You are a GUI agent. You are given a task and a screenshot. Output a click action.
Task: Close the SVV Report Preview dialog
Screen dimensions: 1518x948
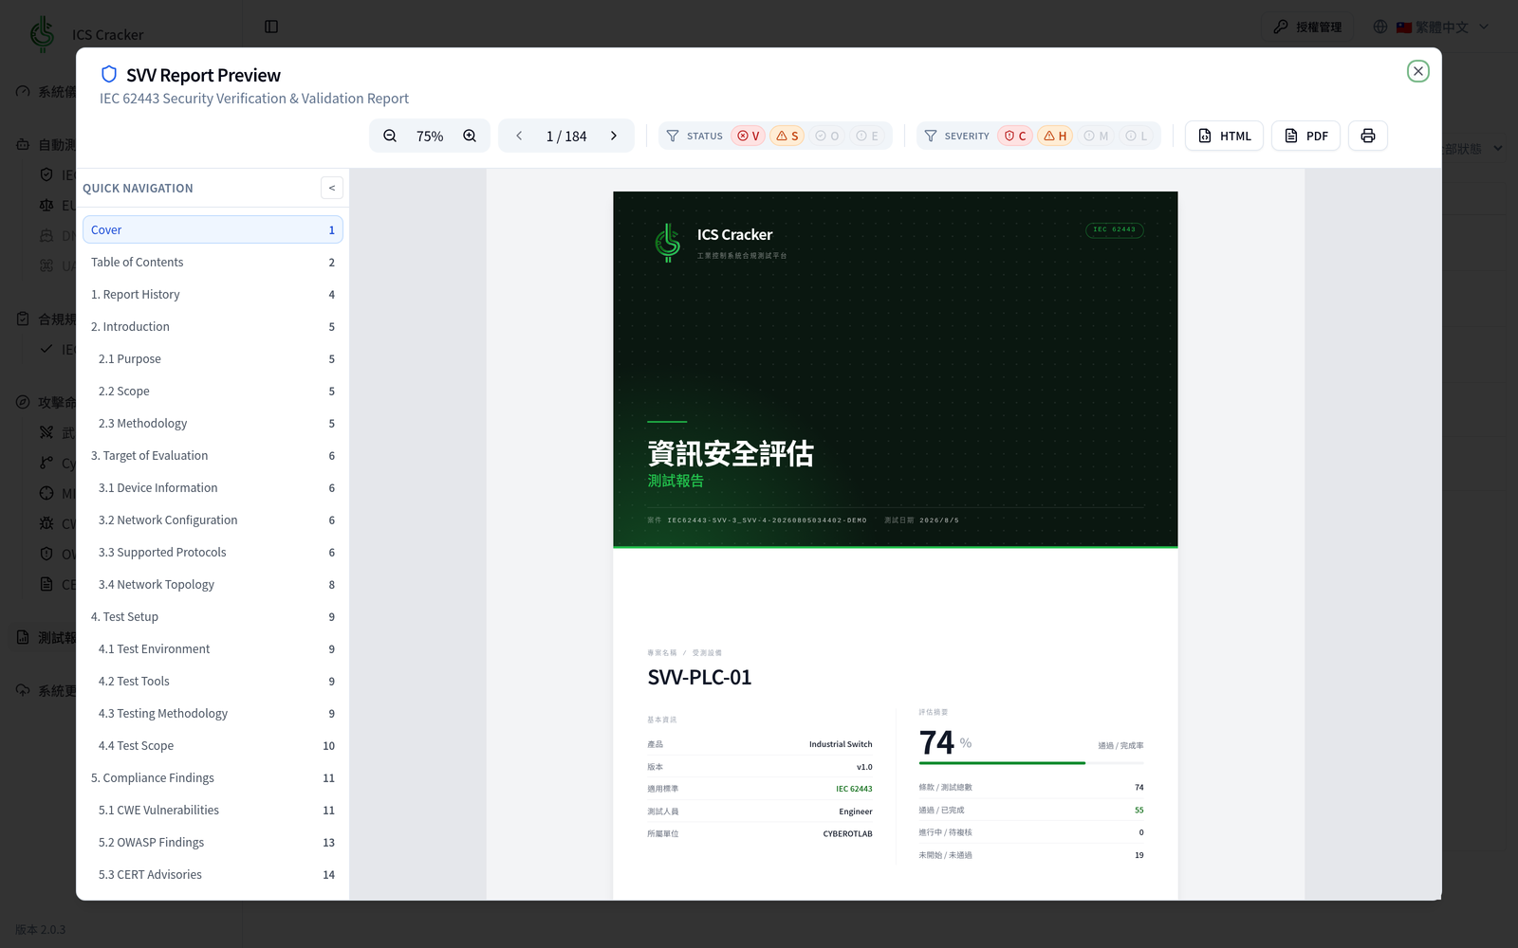(1418, 71)
